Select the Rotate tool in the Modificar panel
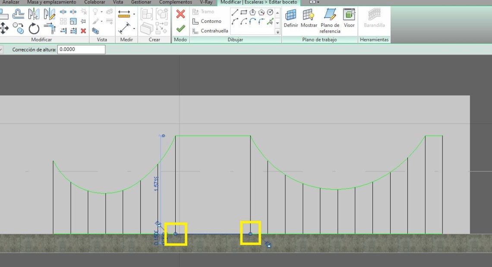 (x=34, y=29)
